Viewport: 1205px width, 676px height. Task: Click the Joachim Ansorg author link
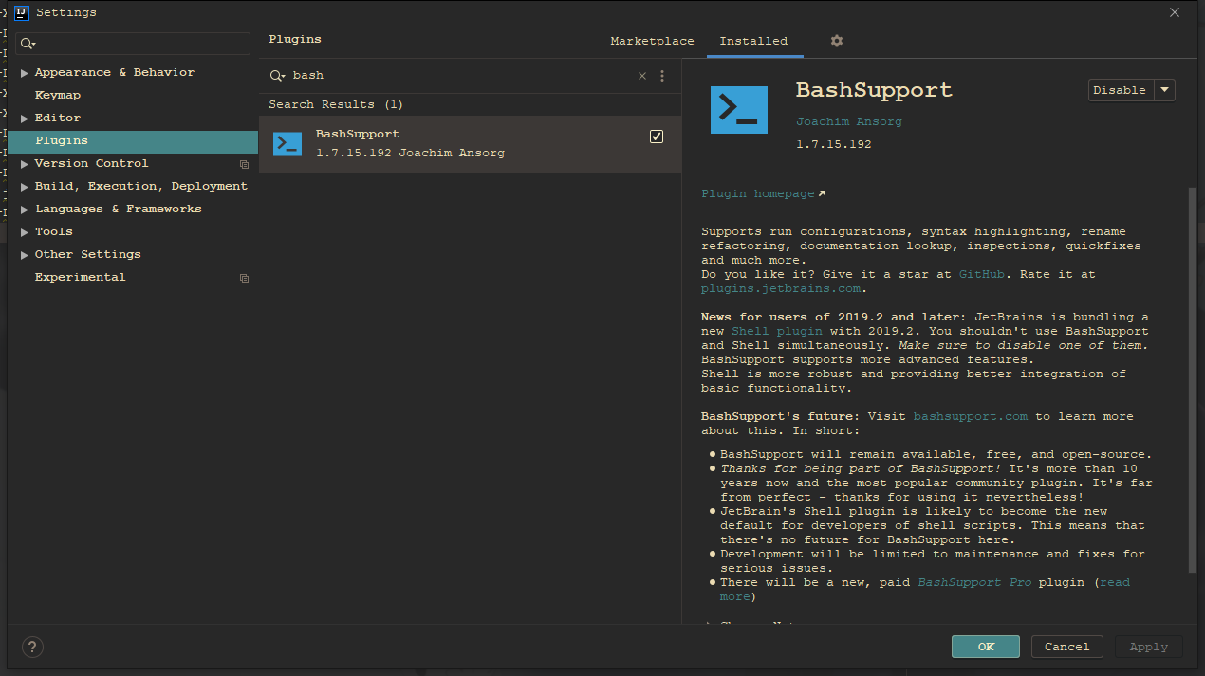[x=849, y=121]
